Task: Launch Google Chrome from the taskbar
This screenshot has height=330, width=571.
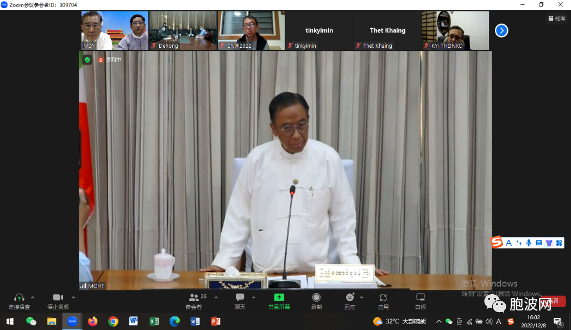Action: coord(113,322)
